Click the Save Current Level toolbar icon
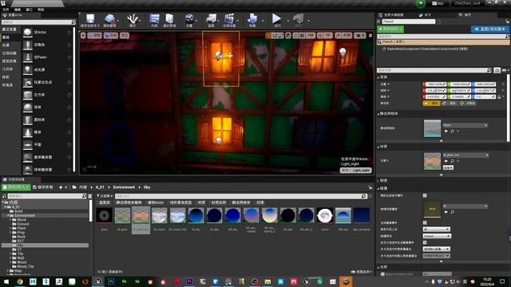 (90, 19)
